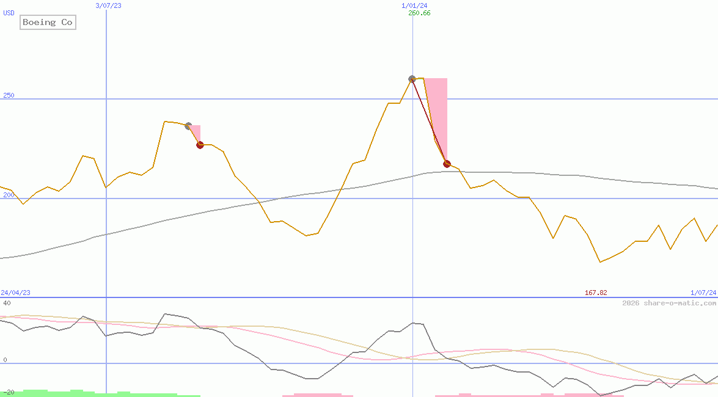This screenshot has height=397, width=718.
Task: Click the 40 oscillator axis label
Action: (x=6, y=303)
